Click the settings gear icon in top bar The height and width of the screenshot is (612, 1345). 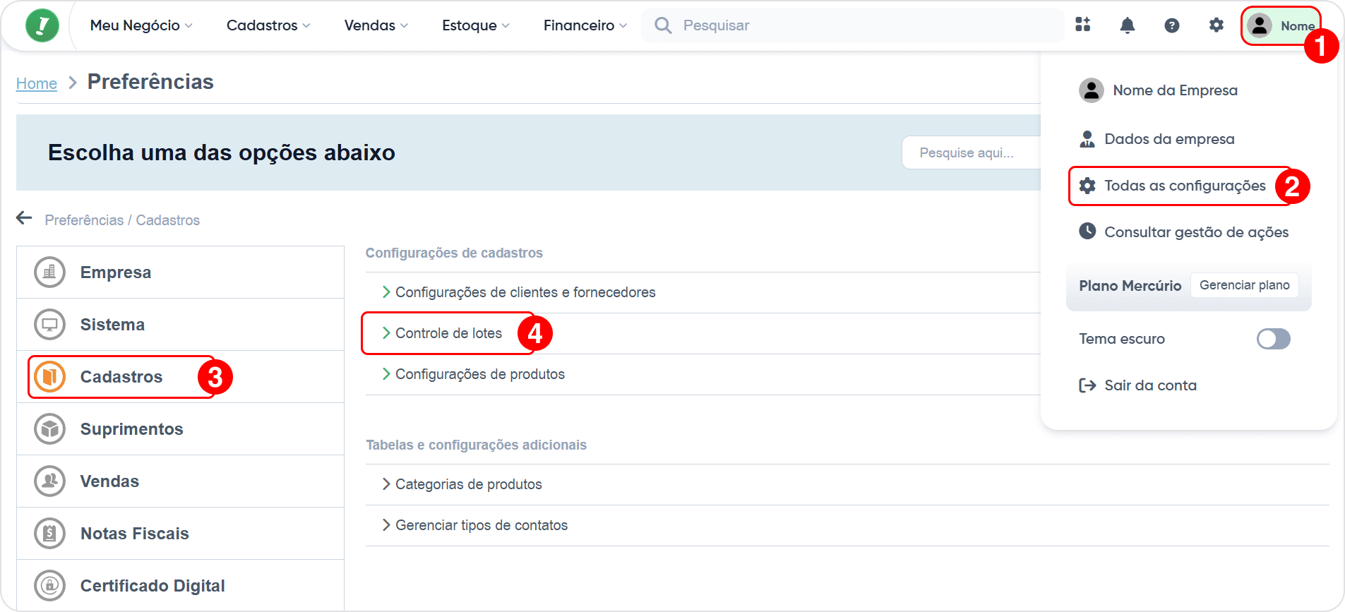pyautogui.click(x=1216, y=25)
